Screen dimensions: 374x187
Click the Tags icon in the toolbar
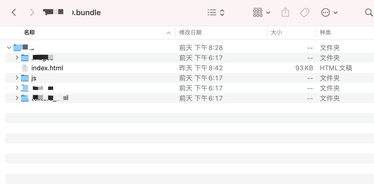click(x=305, y=12)
